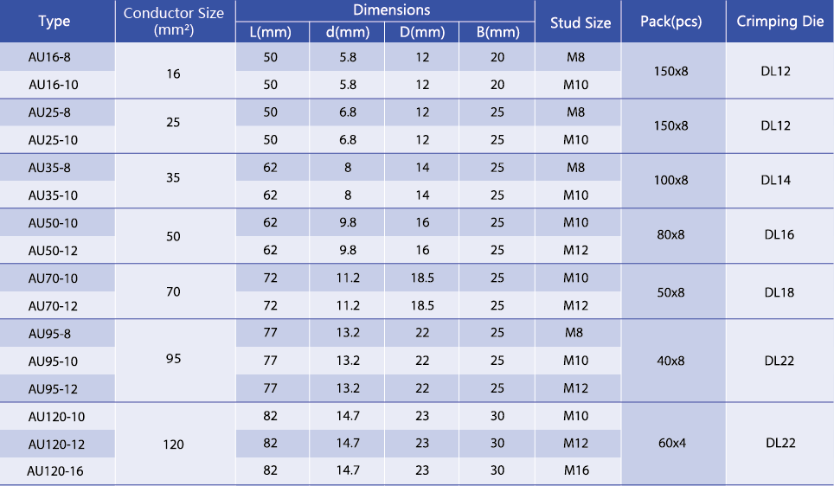Select the 18.5 value in AU70-10 row
The width and height of the screenshot is (834, 486).
click(x=422, y=278)
